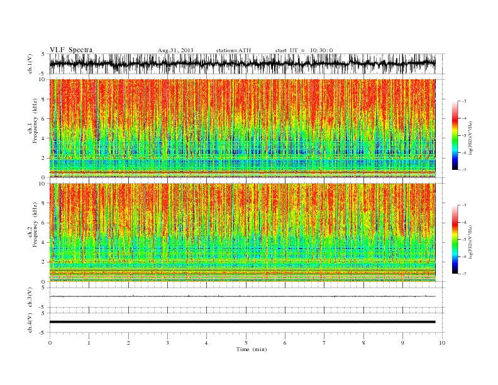Click the ch.2 Frequency (kHz) axis label
The width and height of the screenshot is (498, 385).
coord(33,224)
